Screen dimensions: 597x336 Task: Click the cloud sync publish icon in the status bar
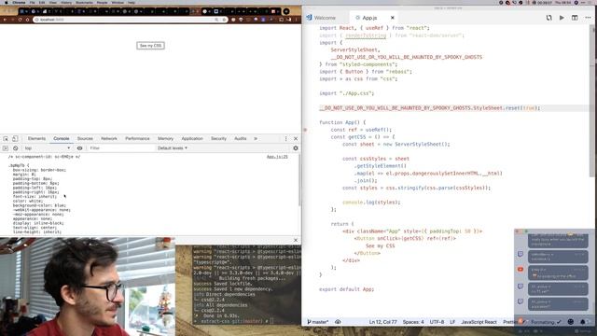[x=338, y=322]
